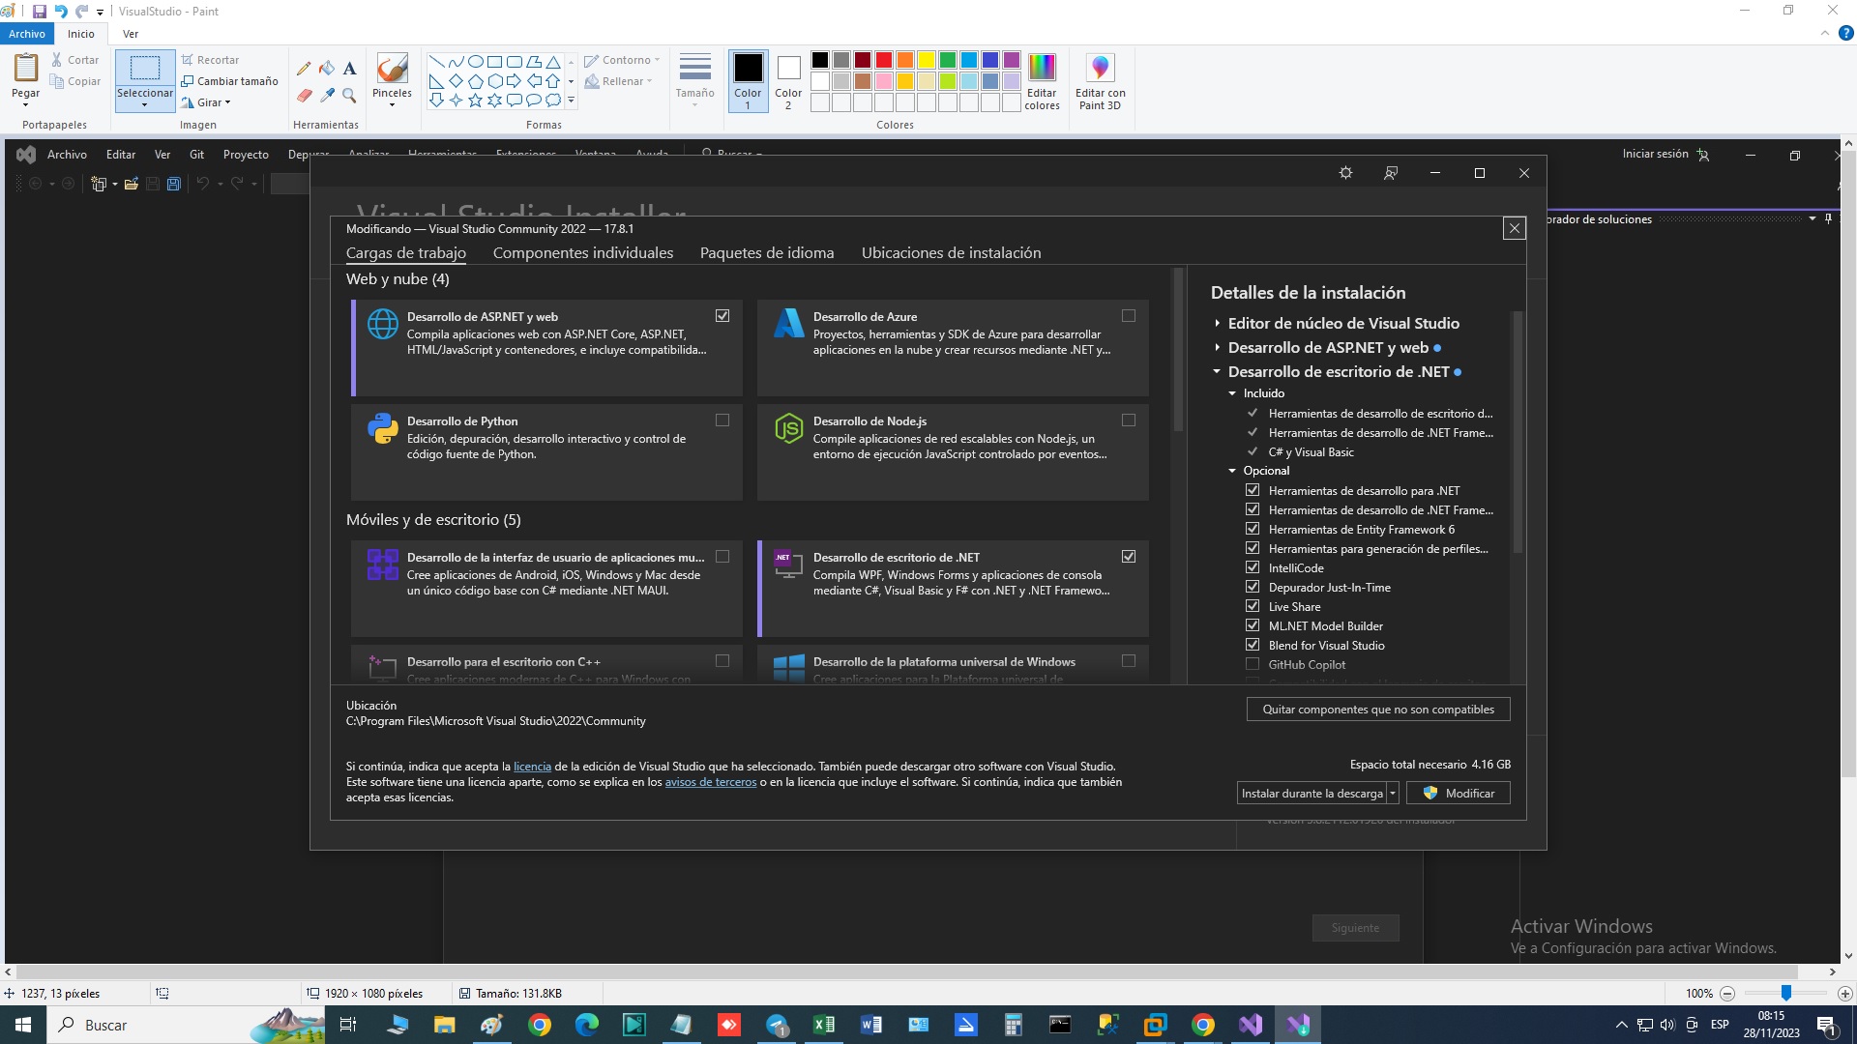Click the Undo arrow in Paint title bar
The width and height of the screenshot is (1857, 1044).
pos(61,12)
